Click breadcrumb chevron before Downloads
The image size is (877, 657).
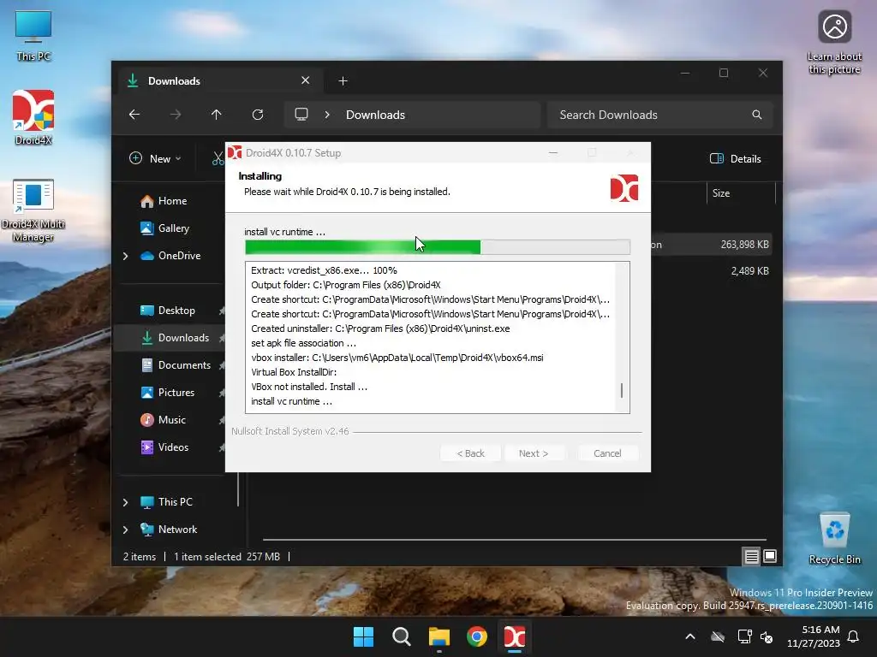pyautogui.click(x=327, y=115)
